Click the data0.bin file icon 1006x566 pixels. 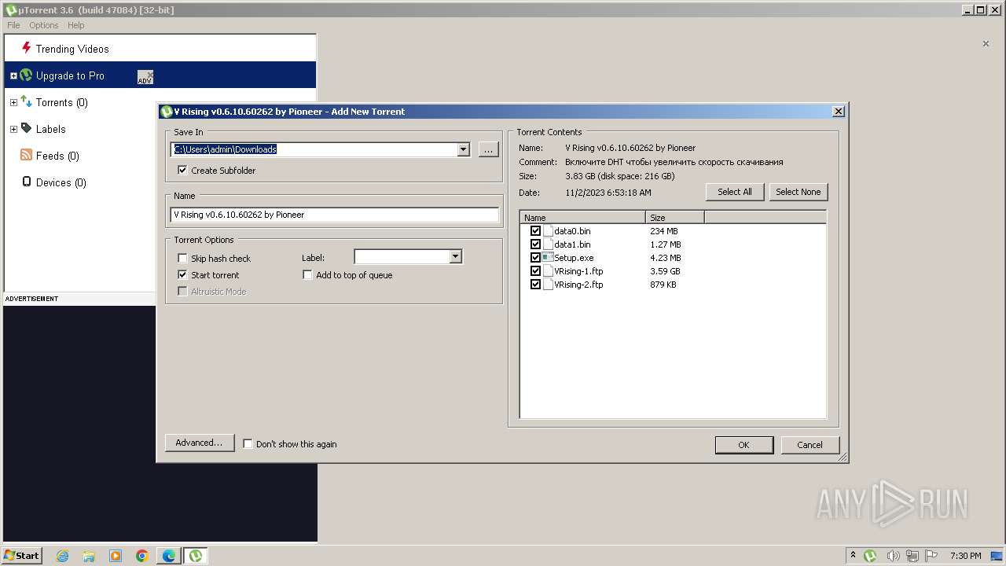tap(548, 231)
